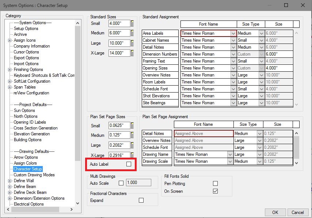Click the keypad icon beside Large standard size
312x218 pixels.
tap(132, 43)
